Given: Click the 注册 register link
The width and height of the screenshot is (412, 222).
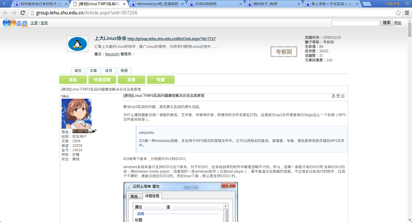Looking at the screenshot, I should [34, 23].
